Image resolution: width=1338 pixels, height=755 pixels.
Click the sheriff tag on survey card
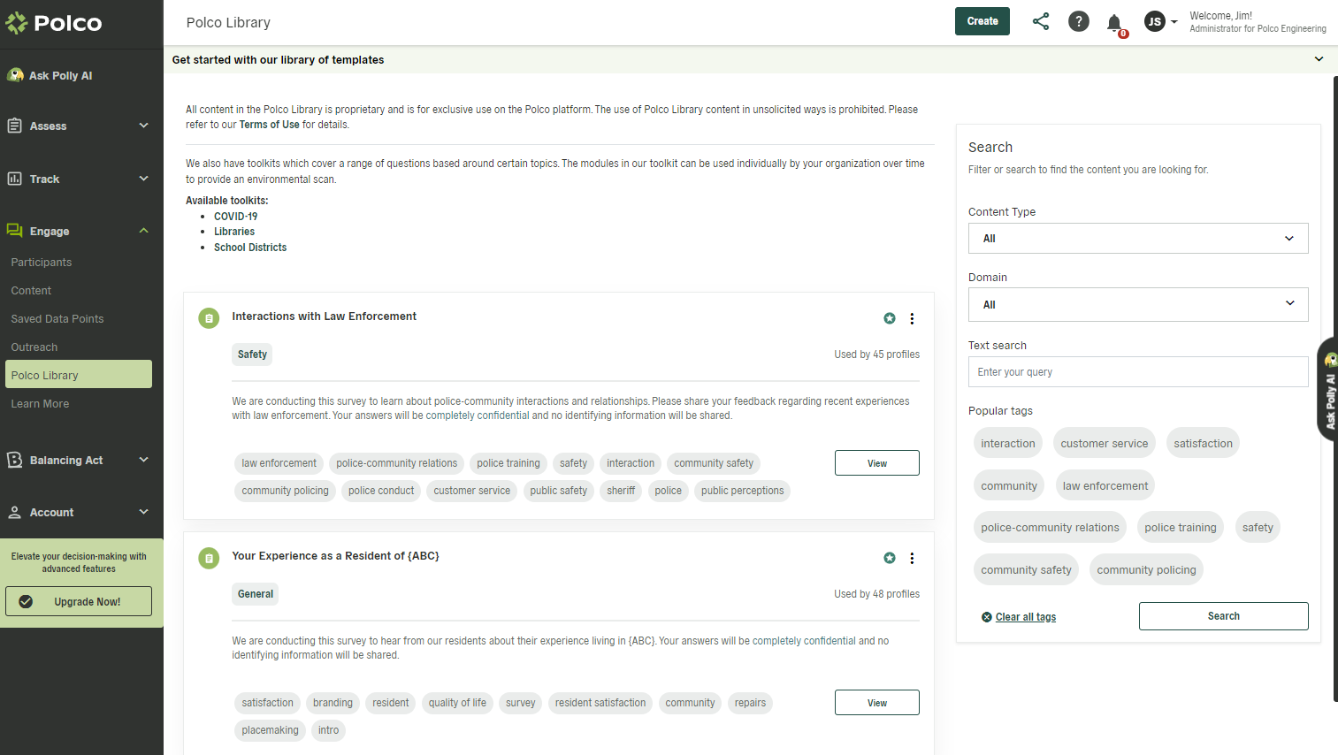coord(621,491)
